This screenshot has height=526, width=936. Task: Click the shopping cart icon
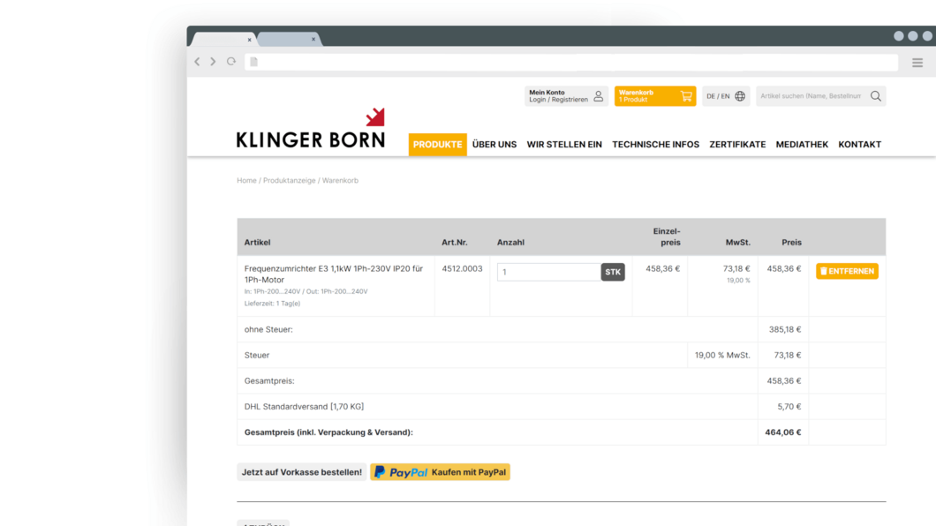point(686,96)
